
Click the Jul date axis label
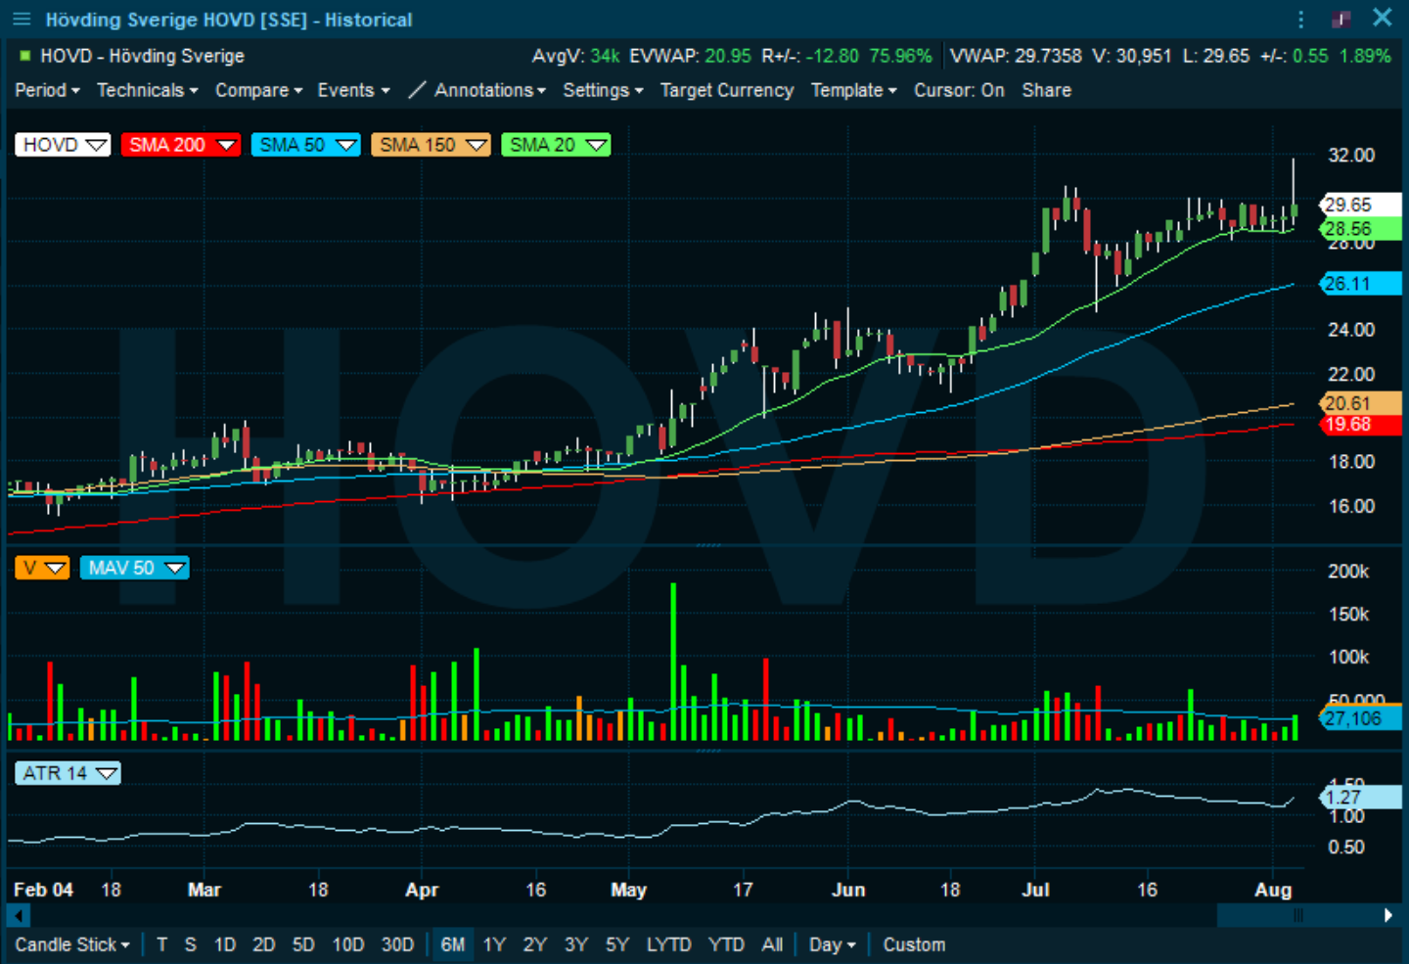[x=1035, y=890]
